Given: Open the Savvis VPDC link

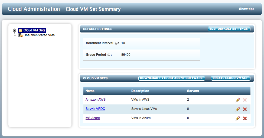Looking at the screenshot, I should point(95,109).
